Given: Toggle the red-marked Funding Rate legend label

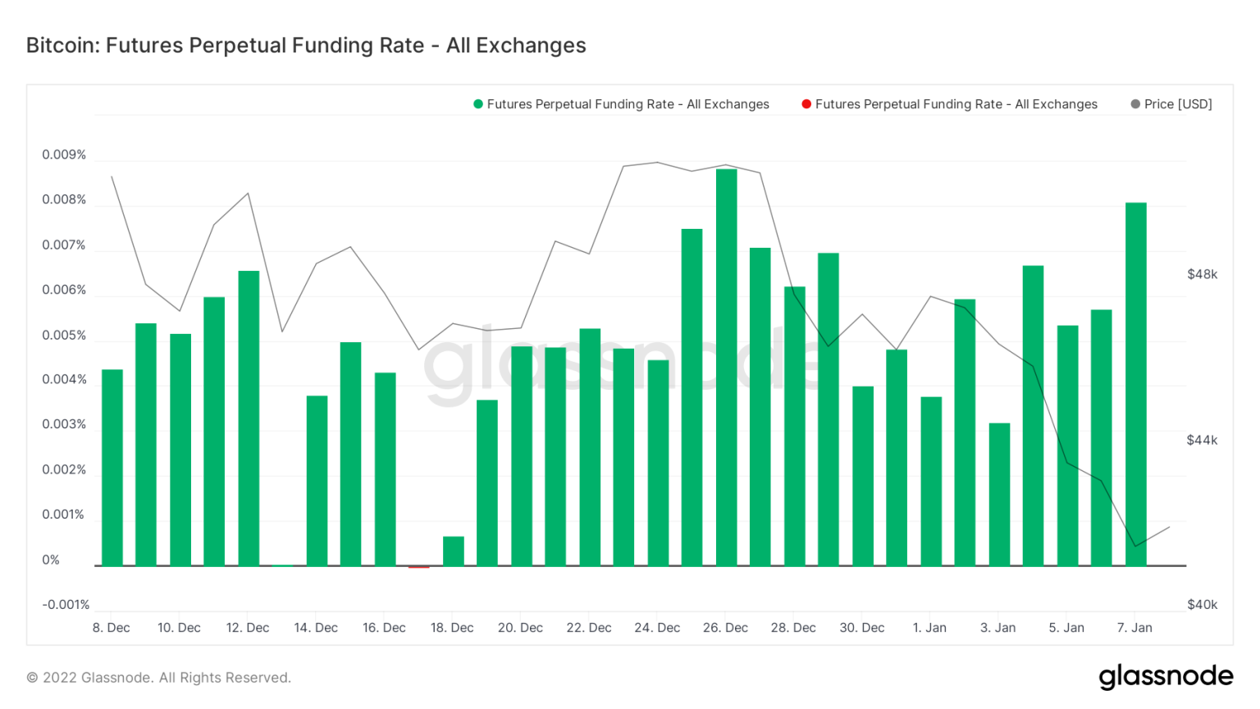Looking at the screenshot, I should pyautogui.click(x=956, y=104).
